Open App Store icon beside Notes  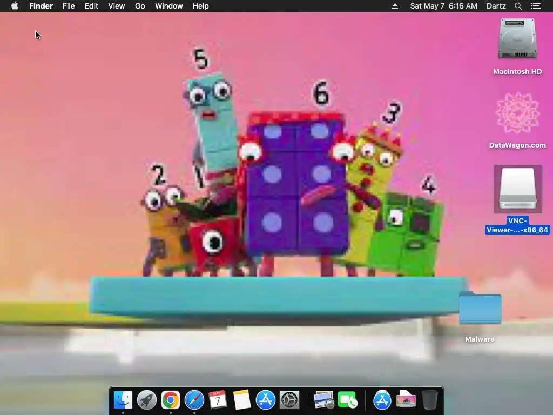[x=266, y=400]
